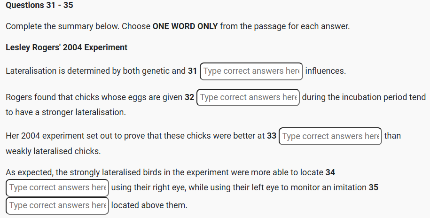Click the "Questions 31 - 35" heading

tap(39, 6)
